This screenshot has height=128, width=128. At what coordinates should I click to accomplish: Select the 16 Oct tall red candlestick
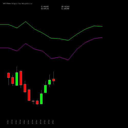coord(21,78)
